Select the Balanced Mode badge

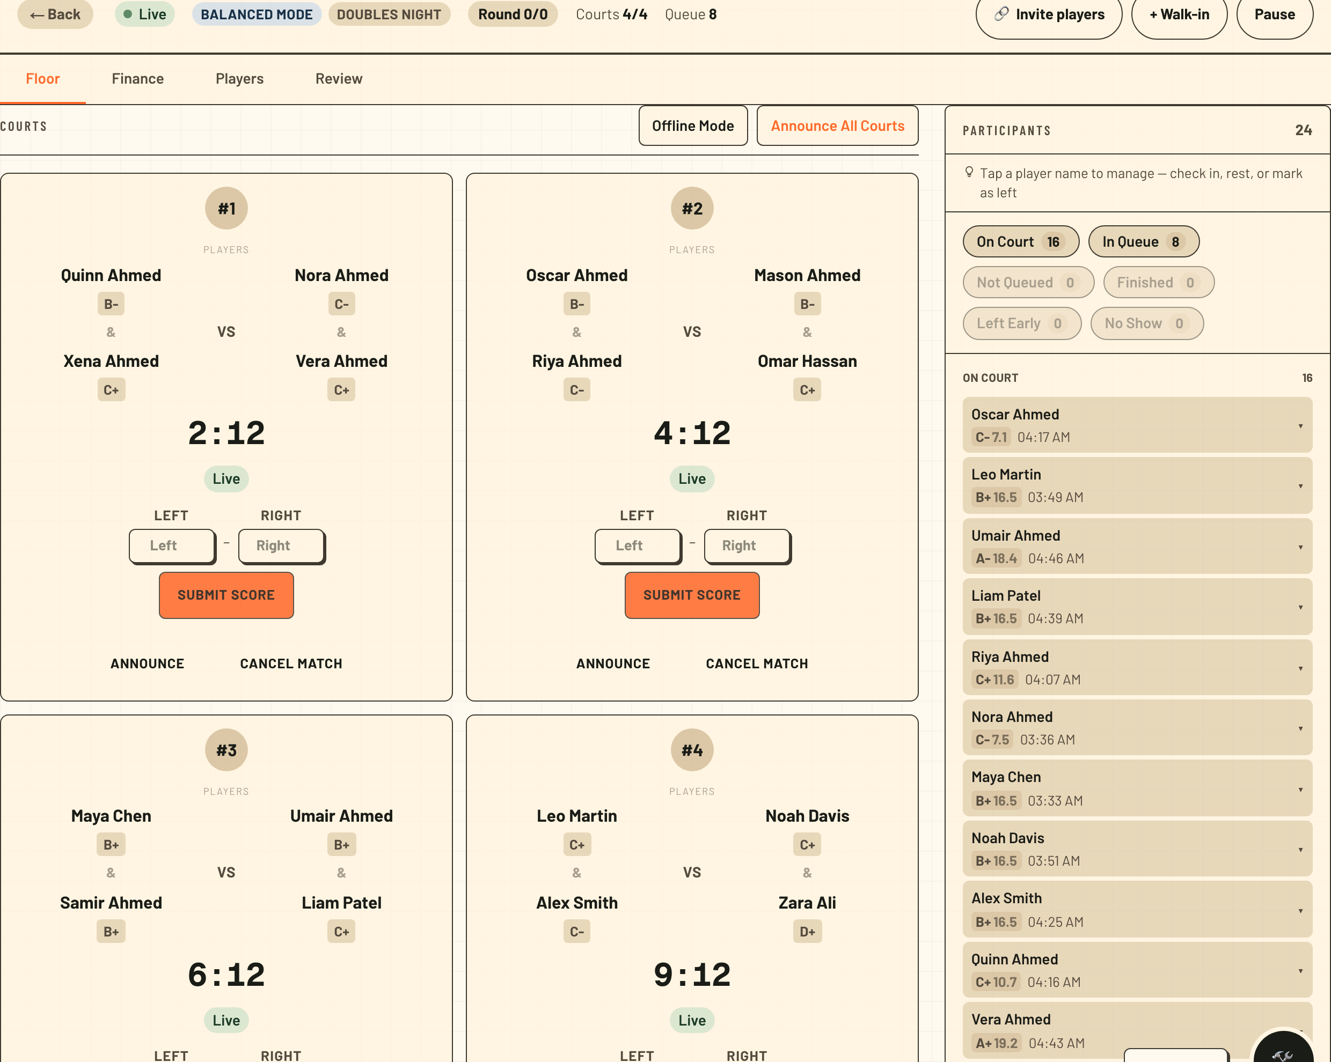[x=257, y=14]
